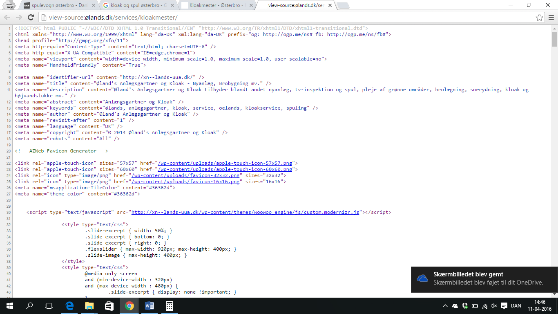558x314 pixels.
Task: Open a new tab in Chrome
Action: pyautogui.click(x=344, y=5)
